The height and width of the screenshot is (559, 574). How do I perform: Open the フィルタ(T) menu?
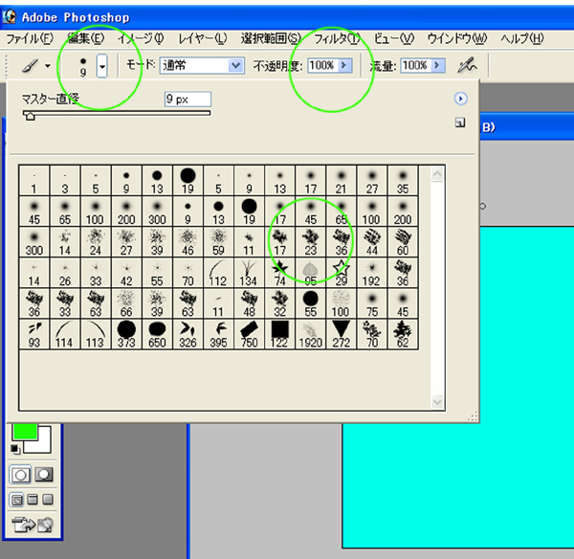(x=337, y=38)
